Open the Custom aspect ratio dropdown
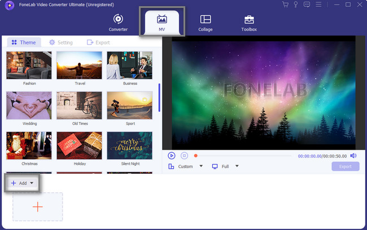The width and height of the screenshot is (367, 230). coord(190,166)
